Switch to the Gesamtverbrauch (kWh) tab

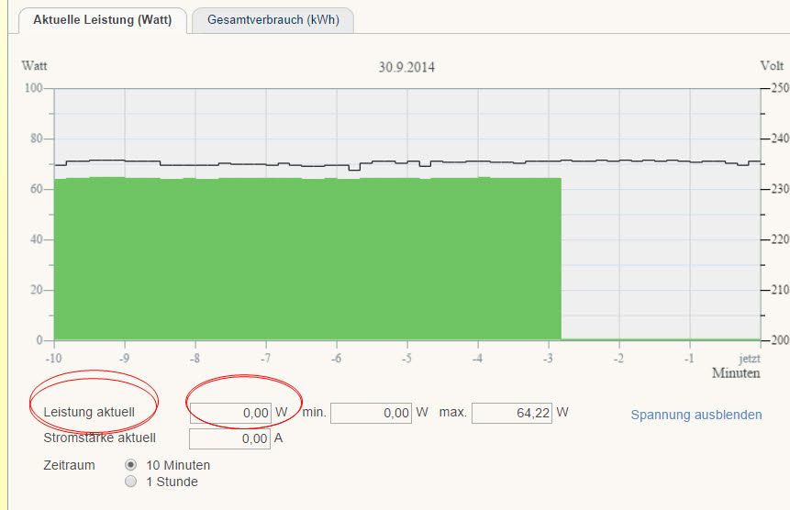tap(273, 20)
